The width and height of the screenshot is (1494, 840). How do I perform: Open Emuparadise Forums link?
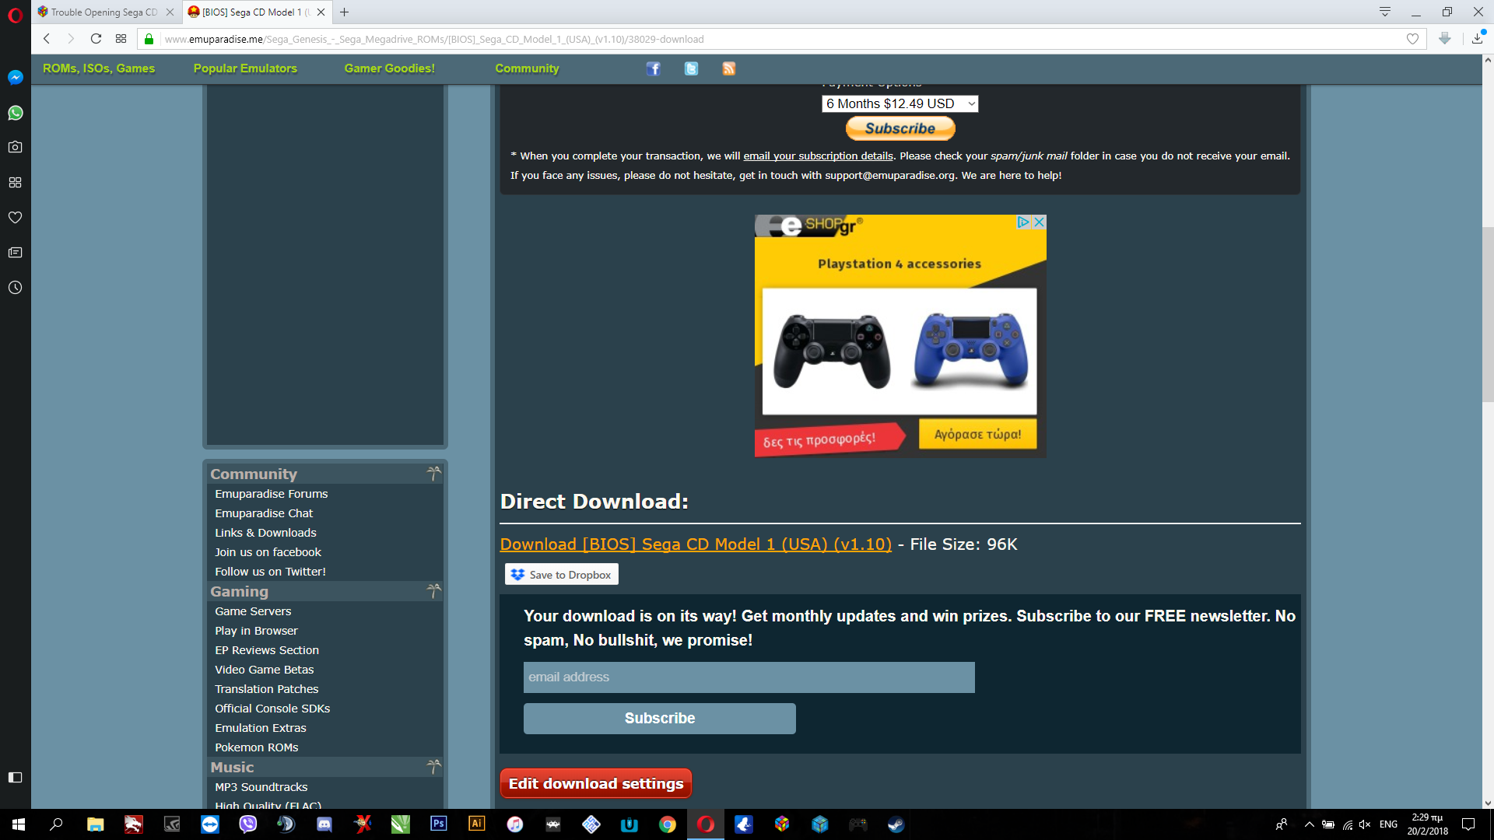tap(272, 494)
